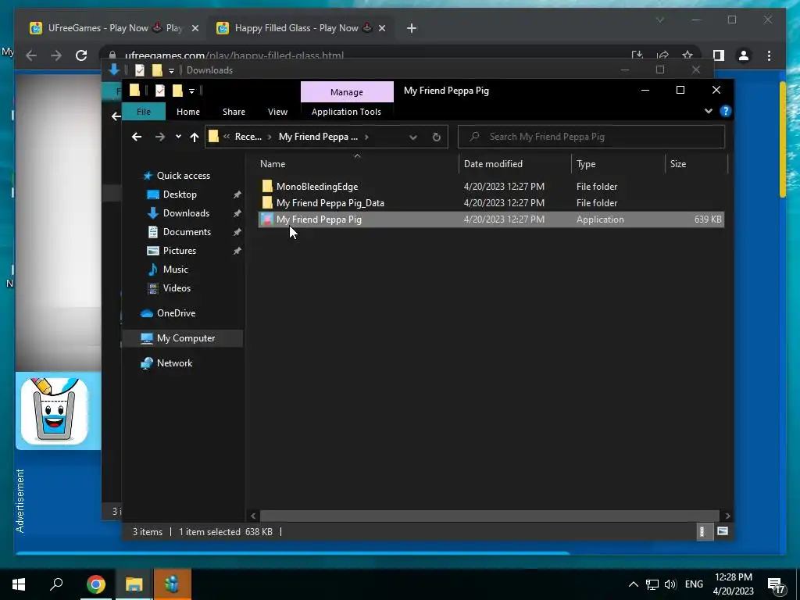The height and width of the screenshot is (600, 800).
Task: Click File Explorer taskbar icon
Action: click(x=134, y=584)
